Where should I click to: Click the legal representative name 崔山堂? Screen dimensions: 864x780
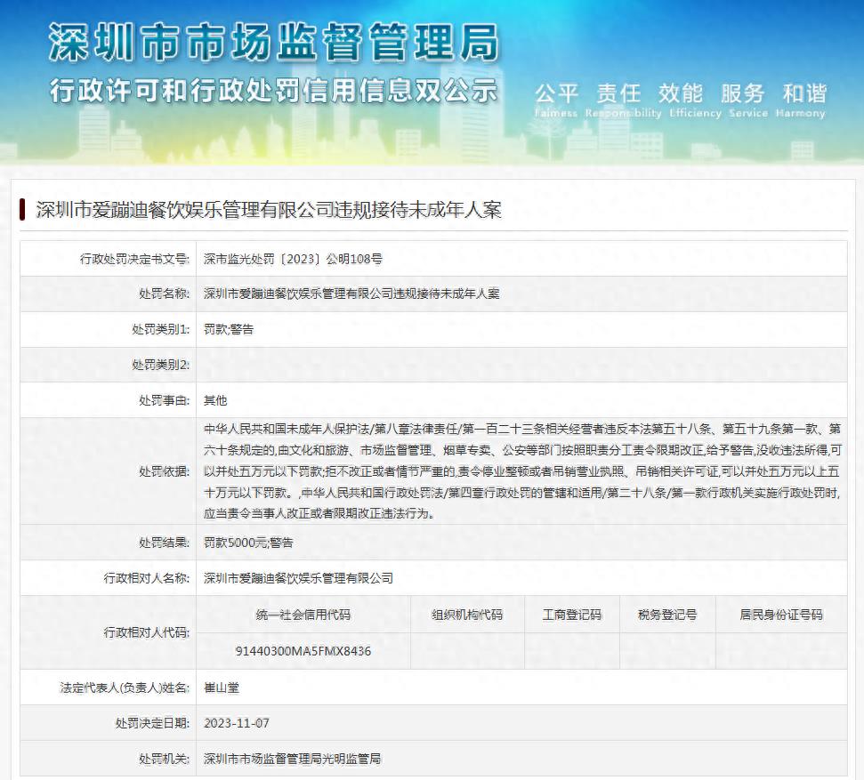pos(222,688)
